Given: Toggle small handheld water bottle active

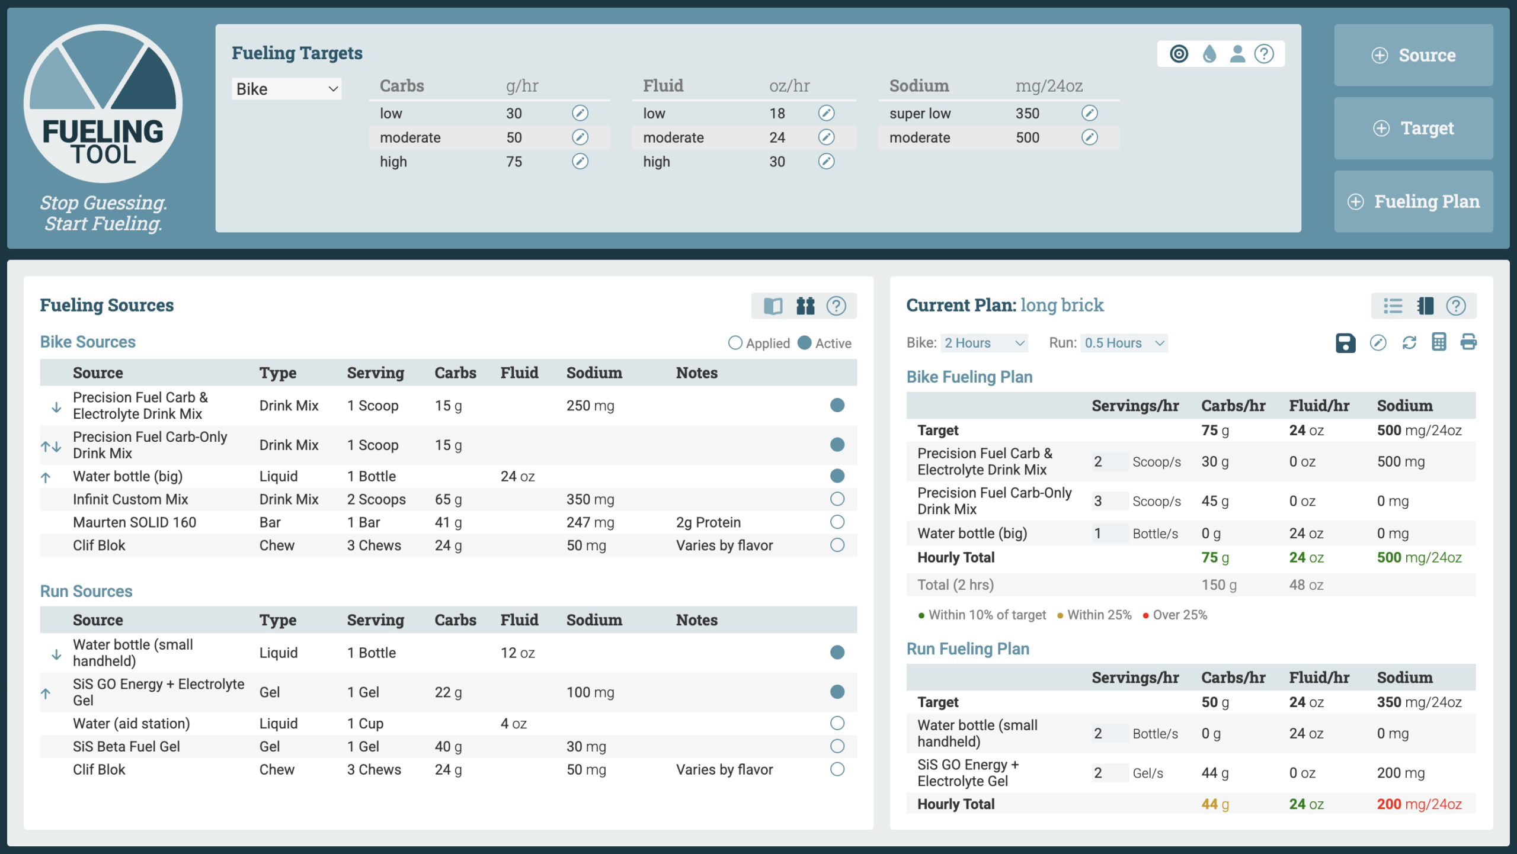Looking at the screenshot, I should tap(837, 653).
